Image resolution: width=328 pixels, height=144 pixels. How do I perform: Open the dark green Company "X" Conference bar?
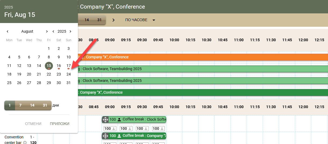point(203,92)
